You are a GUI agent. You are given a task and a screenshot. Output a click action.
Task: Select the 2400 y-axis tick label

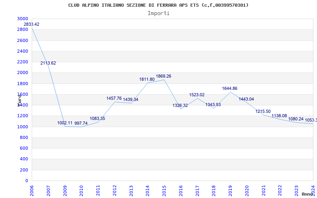tap(23, 51)
